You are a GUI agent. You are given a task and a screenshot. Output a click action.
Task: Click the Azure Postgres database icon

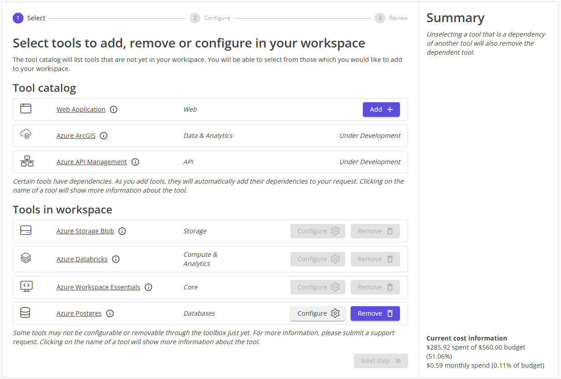(26, 313)
